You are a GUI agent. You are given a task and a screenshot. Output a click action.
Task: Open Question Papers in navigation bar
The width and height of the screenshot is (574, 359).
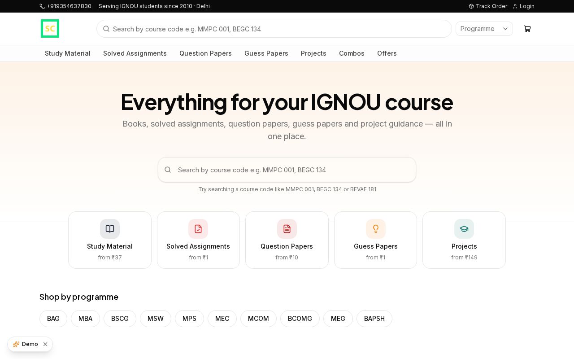click(205, 53)
